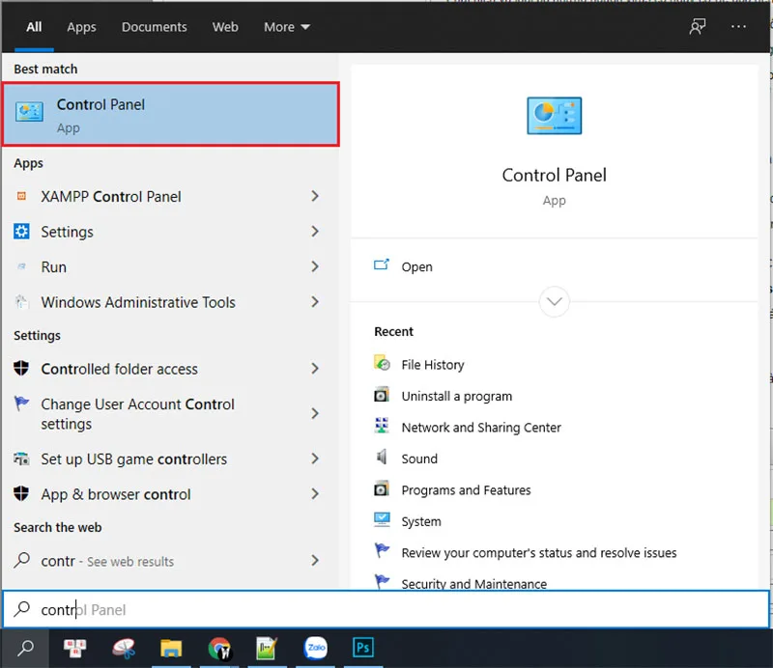The image size is (773, 668).
Task: Click the Controlled folder access shield icon
Action: [x=21, y=368]
